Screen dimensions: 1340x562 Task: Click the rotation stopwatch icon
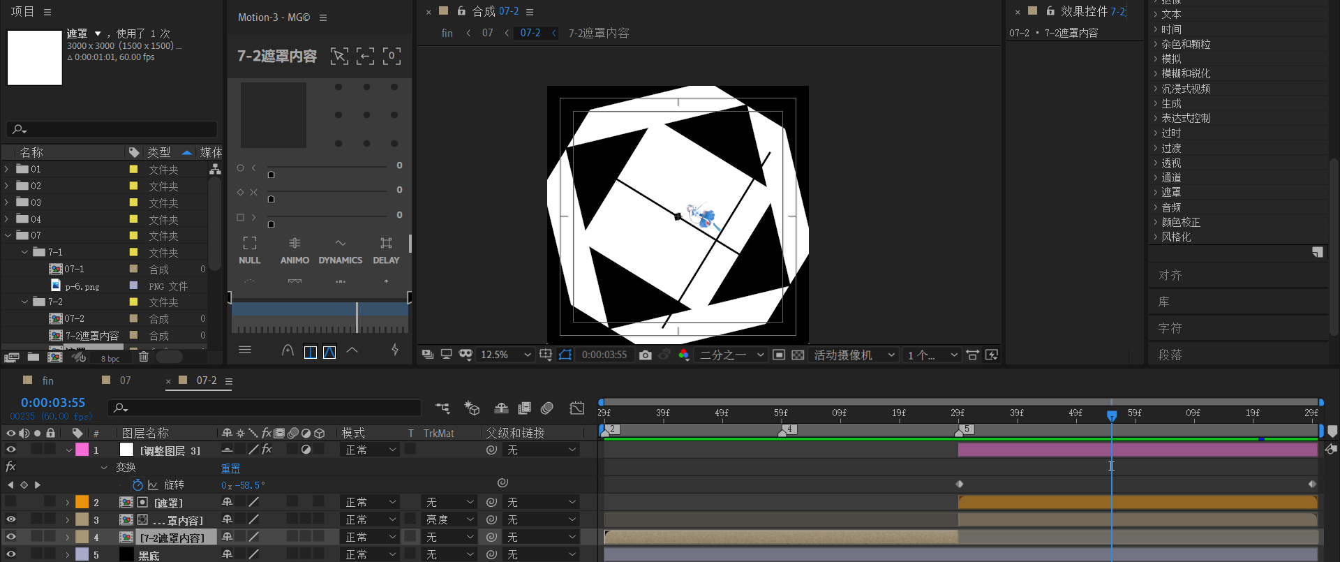tap(137, 485)
